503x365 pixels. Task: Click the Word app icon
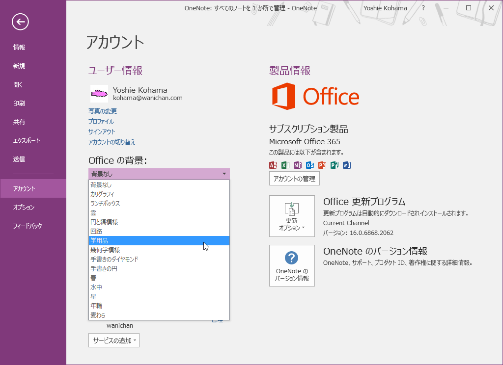coord(347,165)
